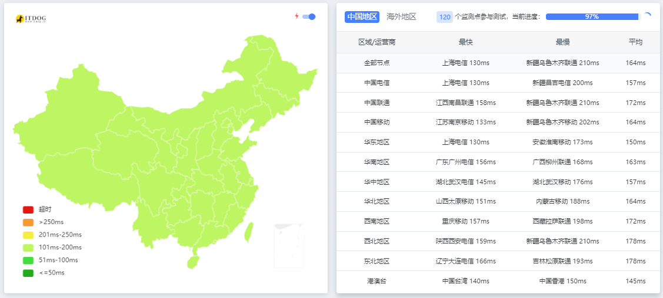Click the 最快 column header
Viewport: 663px width, 298px height.
465,42
